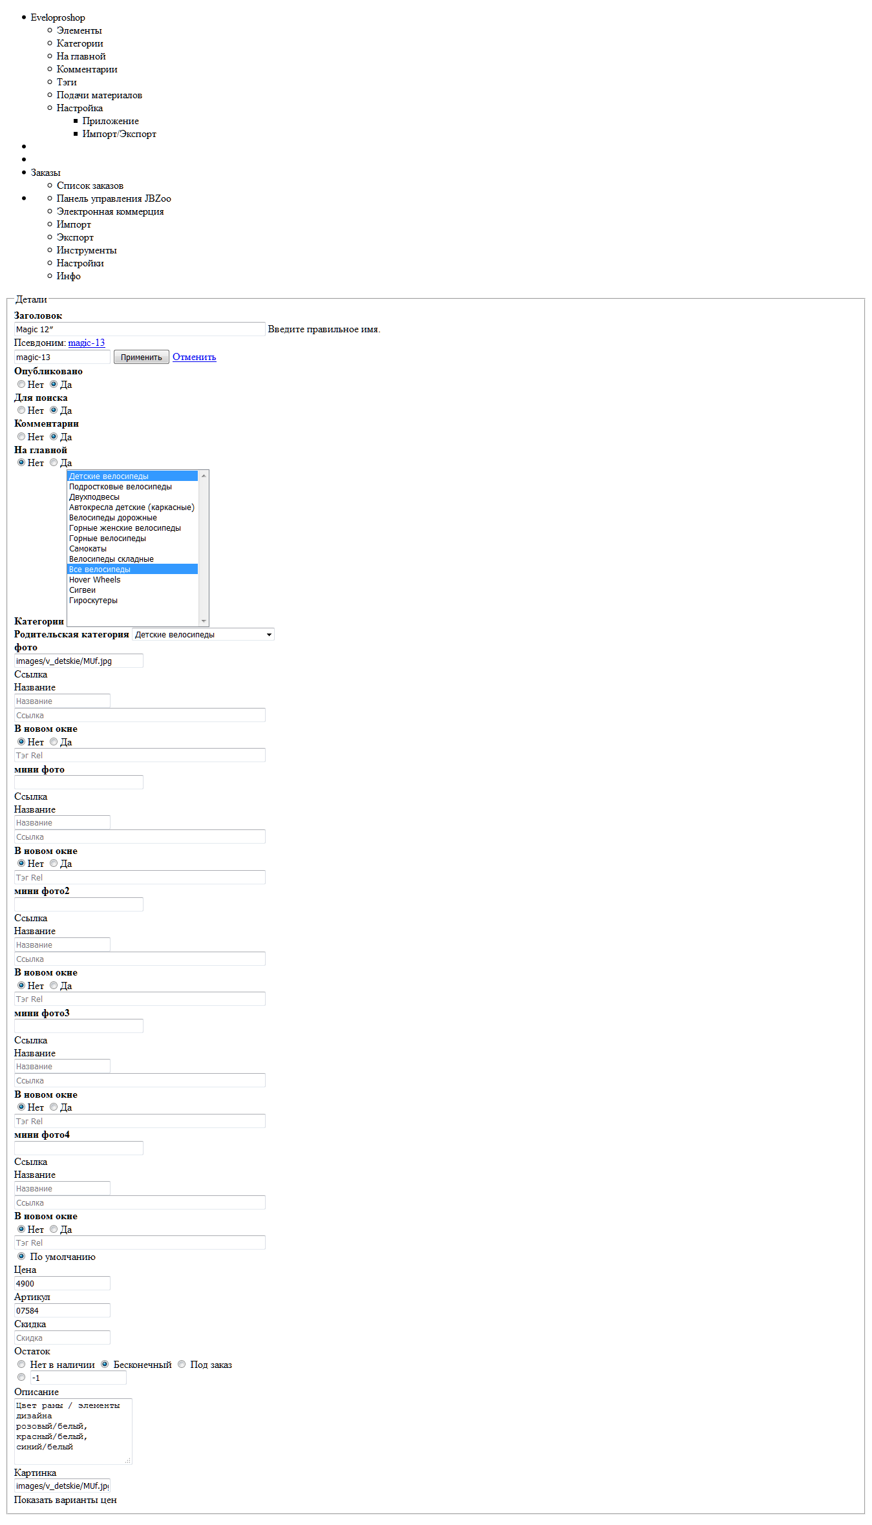Viewport: 872px width, 1525px height.
Task: Select 'По умолчанию' radio button
Action: click(x=21, y=1256)
